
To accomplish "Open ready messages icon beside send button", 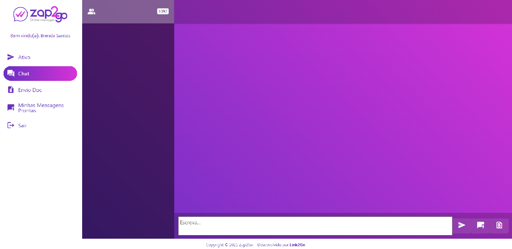I will point(481,225).
